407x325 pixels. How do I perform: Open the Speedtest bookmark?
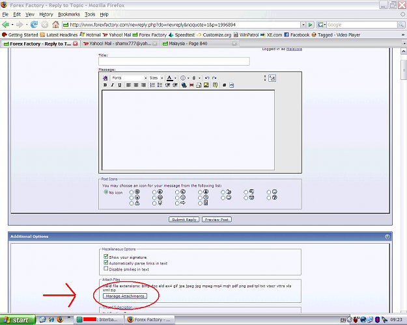pos(182,34)
